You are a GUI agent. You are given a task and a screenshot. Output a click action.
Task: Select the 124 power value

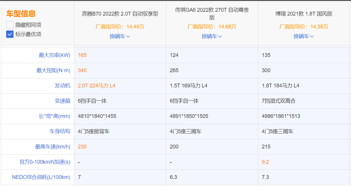click(174, 55)
